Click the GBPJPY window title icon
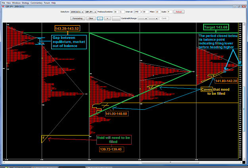248x168 pixels. click(x=3, y=7)
